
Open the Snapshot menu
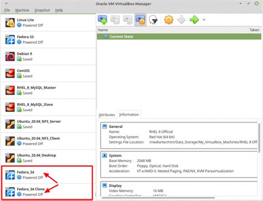(42, 10)
